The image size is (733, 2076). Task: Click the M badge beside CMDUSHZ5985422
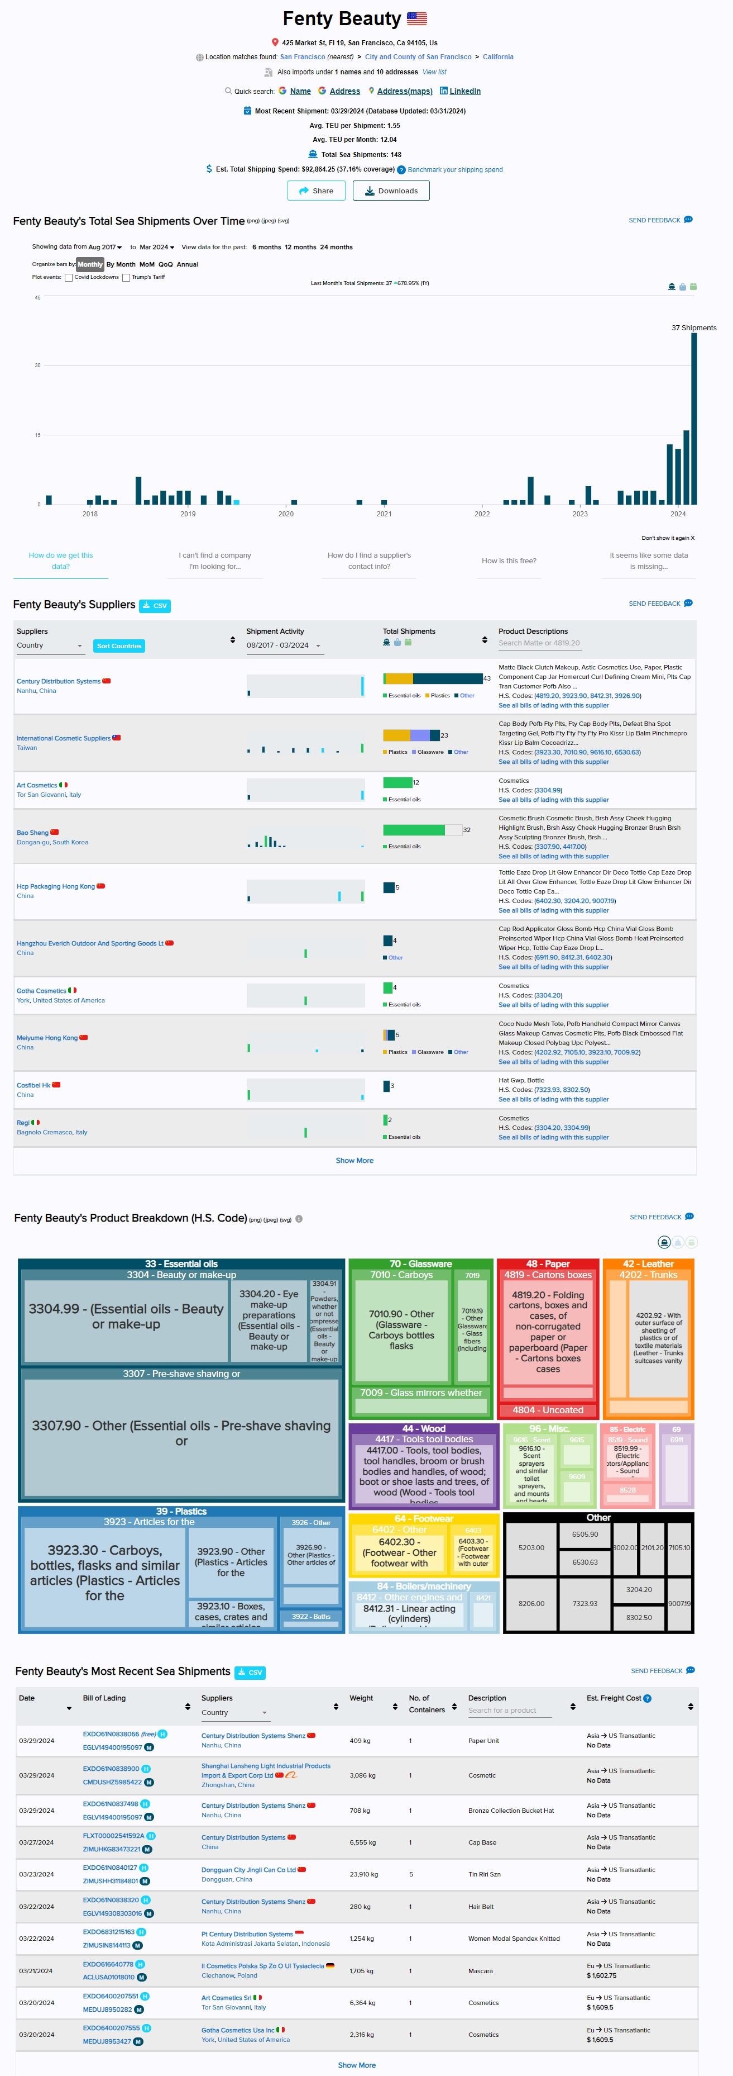(149, 1782)
